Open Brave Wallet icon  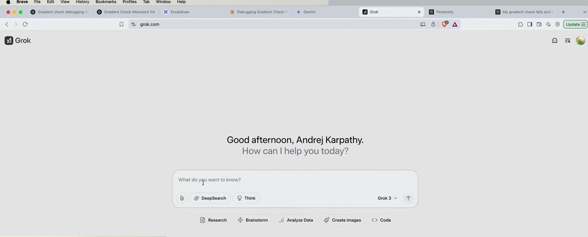click(539, 24)
